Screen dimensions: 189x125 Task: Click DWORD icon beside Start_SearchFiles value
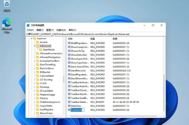tap(69, 67)
